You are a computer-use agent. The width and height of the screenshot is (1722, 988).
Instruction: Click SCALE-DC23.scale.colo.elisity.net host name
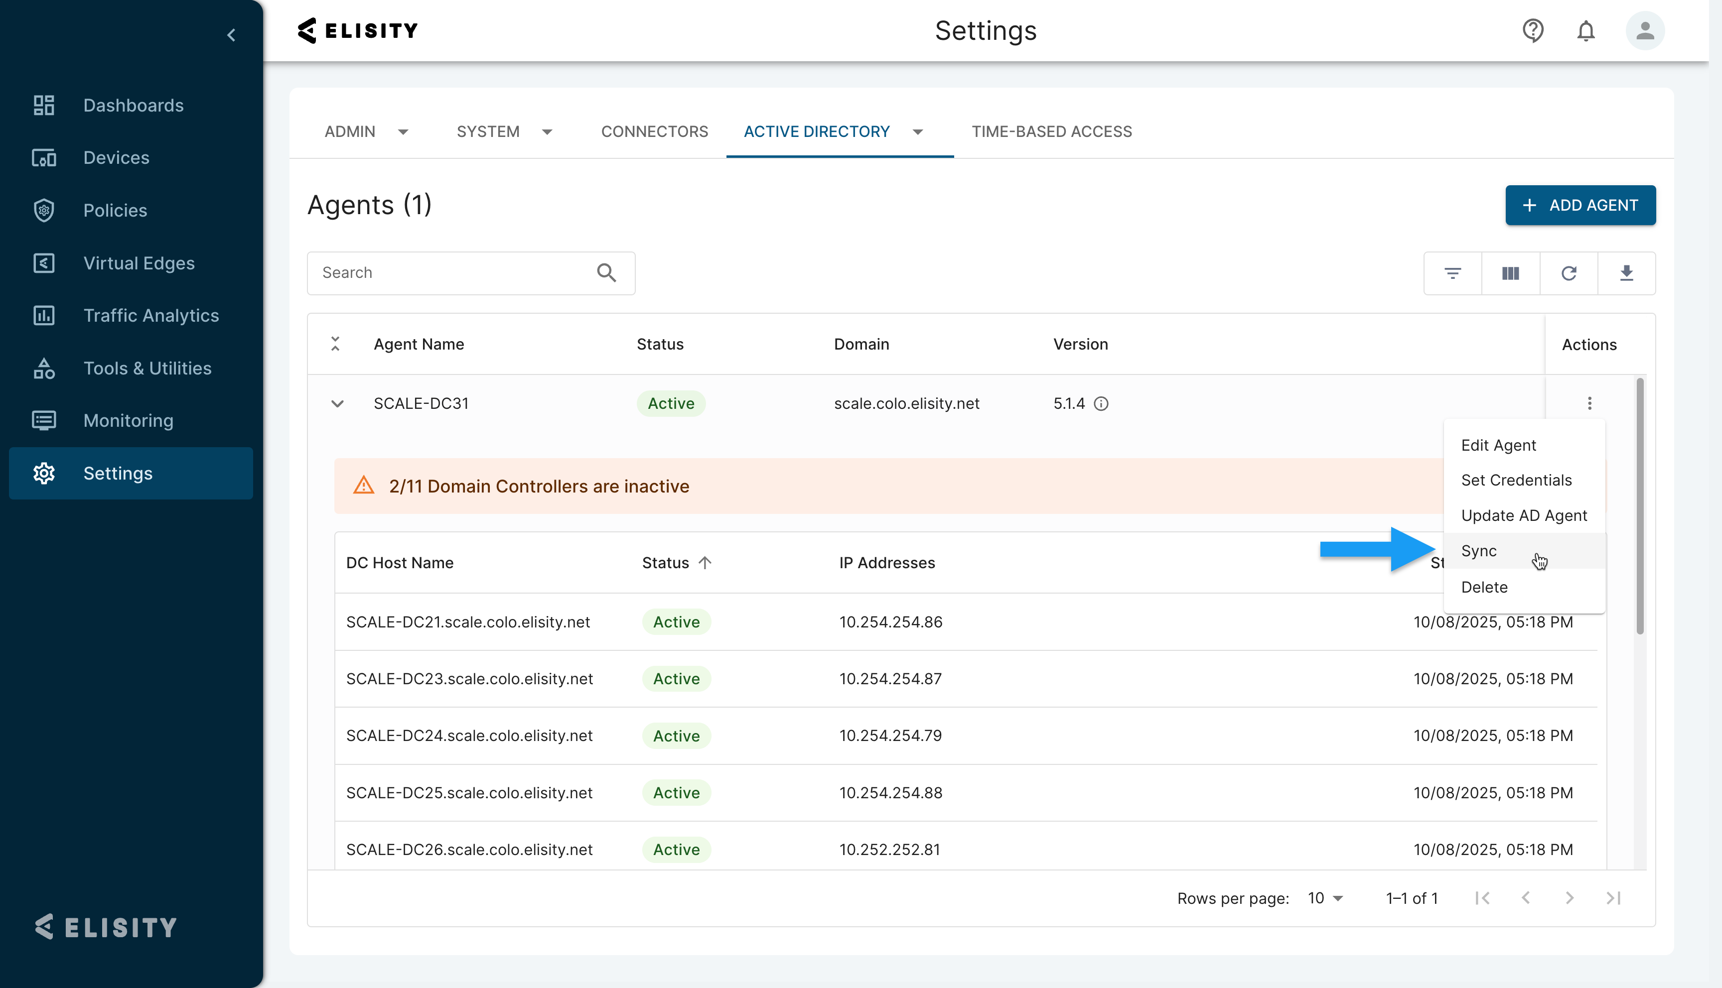pyautogui.click(x=469, y=679)
